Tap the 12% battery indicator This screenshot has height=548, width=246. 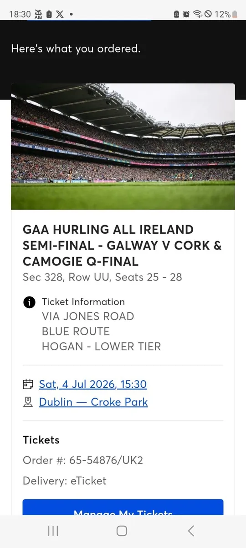226,14
